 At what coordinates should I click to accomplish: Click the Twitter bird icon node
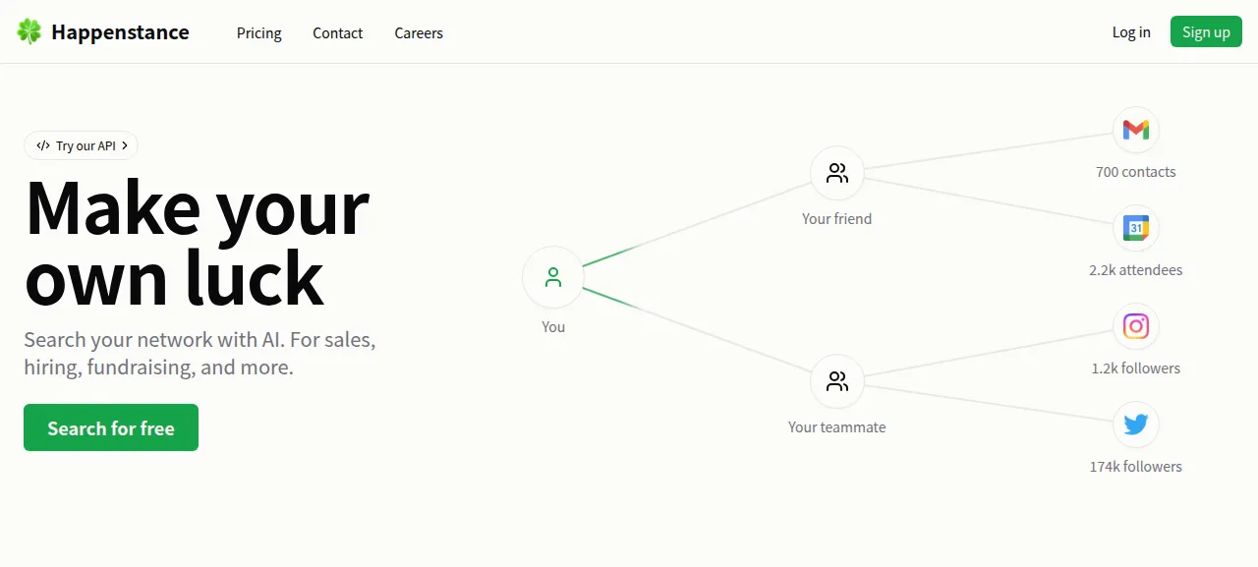[x=1135, y=425]
